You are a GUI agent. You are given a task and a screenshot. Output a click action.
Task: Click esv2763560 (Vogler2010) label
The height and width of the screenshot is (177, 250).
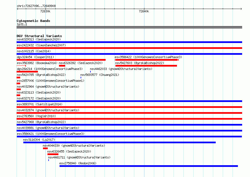pos(36,116)
